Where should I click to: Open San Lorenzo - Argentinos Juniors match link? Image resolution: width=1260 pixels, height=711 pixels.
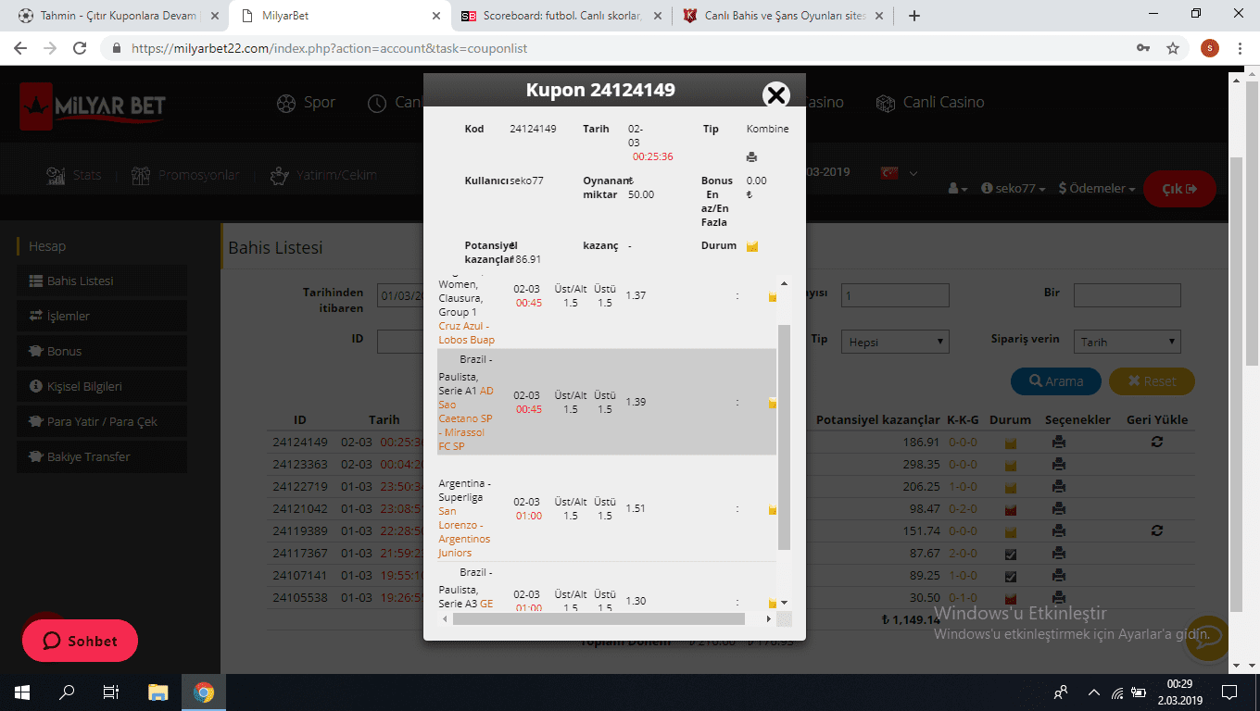click(464, 531)
